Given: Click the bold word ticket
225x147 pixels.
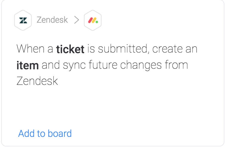Looking at the screenshot, I should coord(70,49).
